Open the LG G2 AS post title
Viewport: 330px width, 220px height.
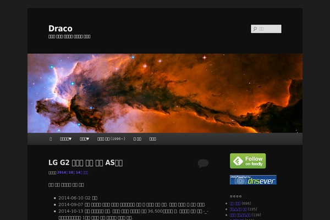point(85,163)
